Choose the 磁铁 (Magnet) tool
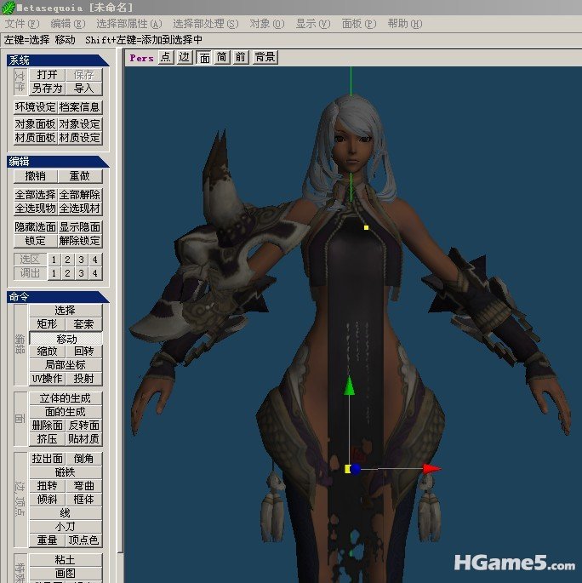The height and width of the screenshot is (583, 582). (x=66, y=472)
